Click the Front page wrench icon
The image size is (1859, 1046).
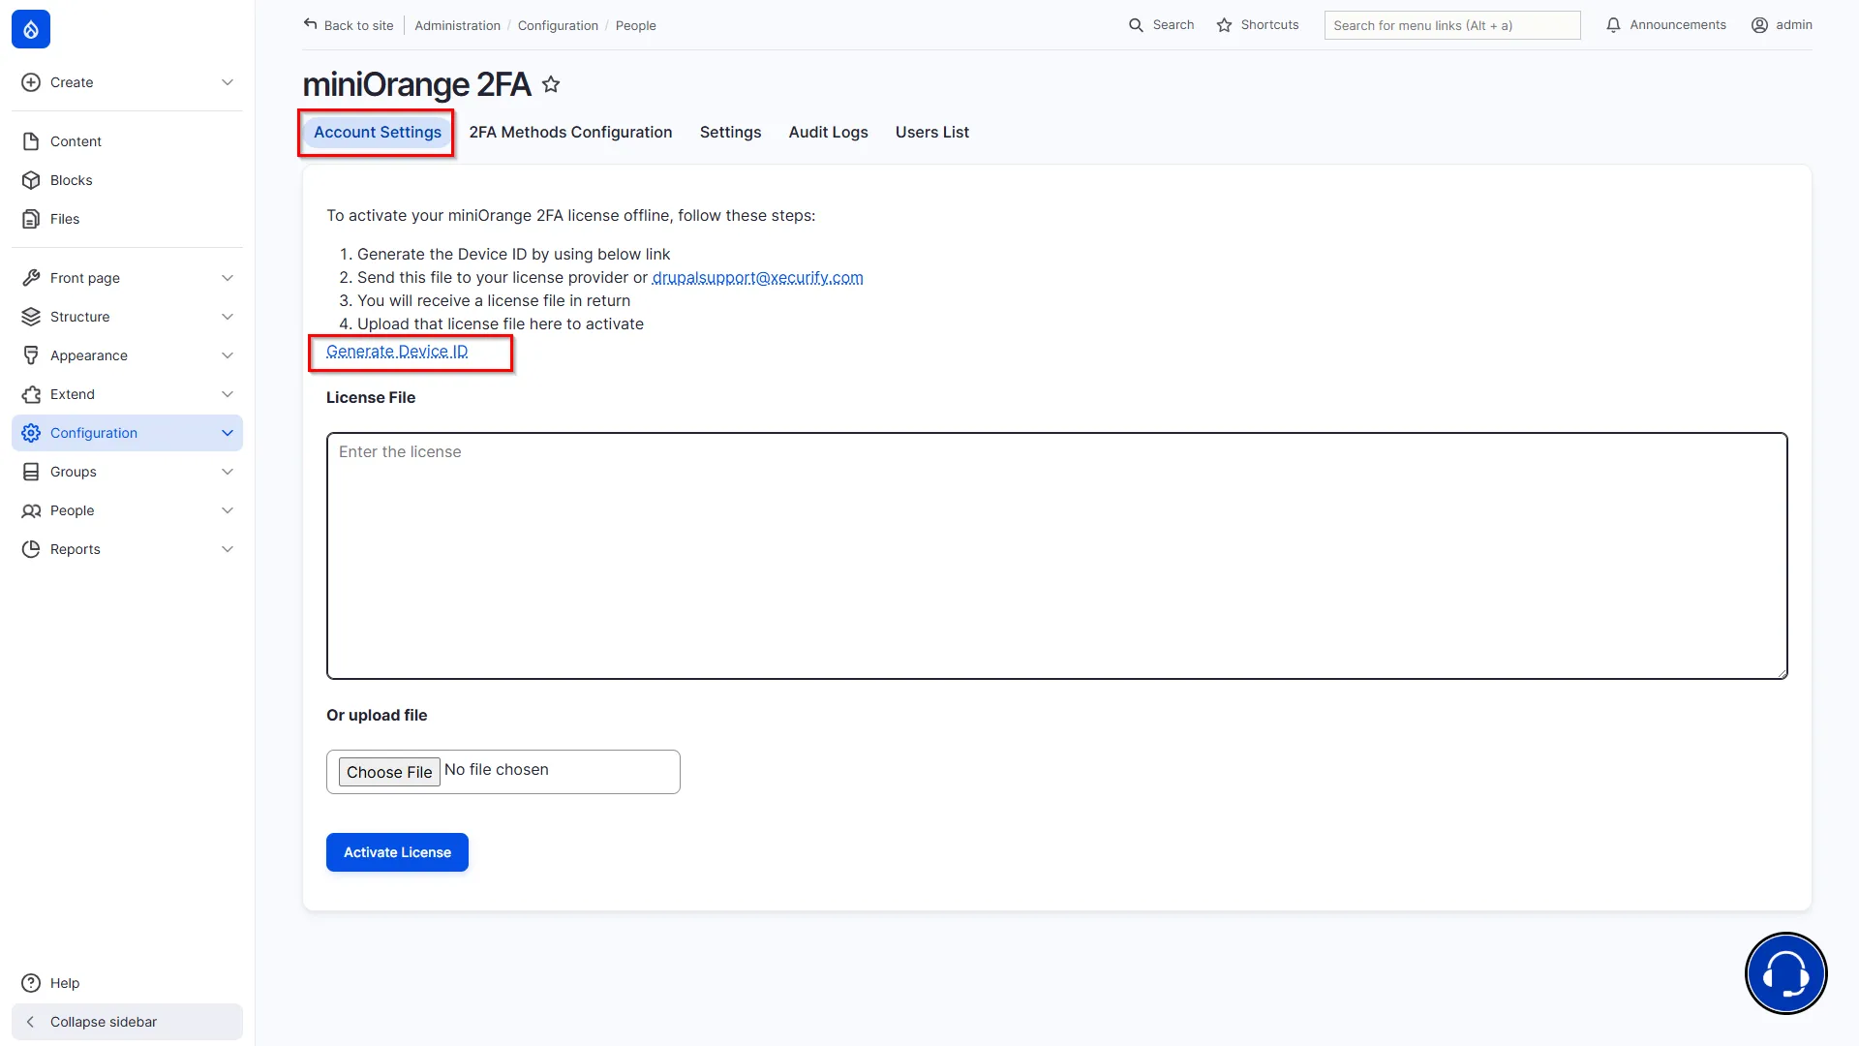click(31, 278)
